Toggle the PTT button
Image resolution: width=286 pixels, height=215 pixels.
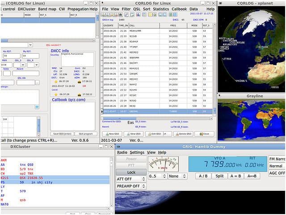pyautogui.click(x=131, y=165)
